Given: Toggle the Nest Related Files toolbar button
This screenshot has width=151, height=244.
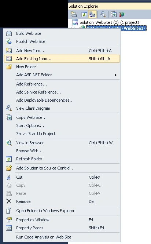Looking at the screenshot, I should (92, 14).
